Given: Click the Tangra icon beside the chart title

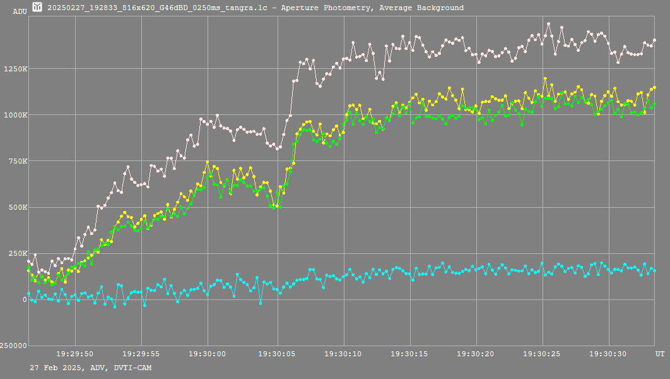Looking at the screenshot, I should 38,8.
